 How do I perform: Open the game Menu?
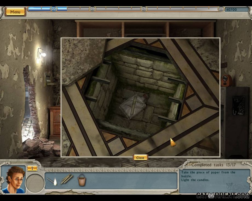[15, 12]
